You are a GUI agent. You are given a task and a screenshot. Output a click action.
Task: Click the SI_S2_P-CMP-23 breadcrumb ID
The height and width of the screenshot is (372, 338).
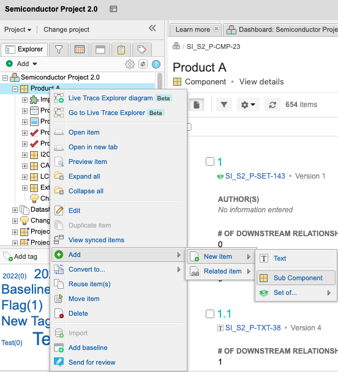point(213,46)
